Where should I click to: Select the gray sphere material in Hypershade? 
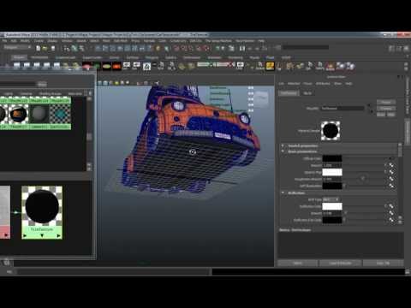pyautogui.click(x=39, y=114)
